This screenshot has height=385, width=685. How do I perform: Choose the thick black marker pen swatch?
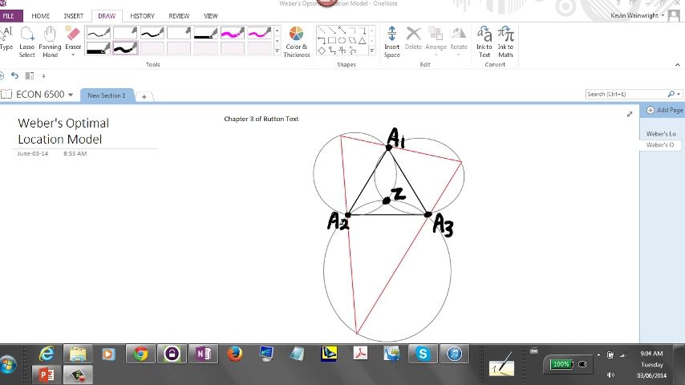click(x=124, y=48)
